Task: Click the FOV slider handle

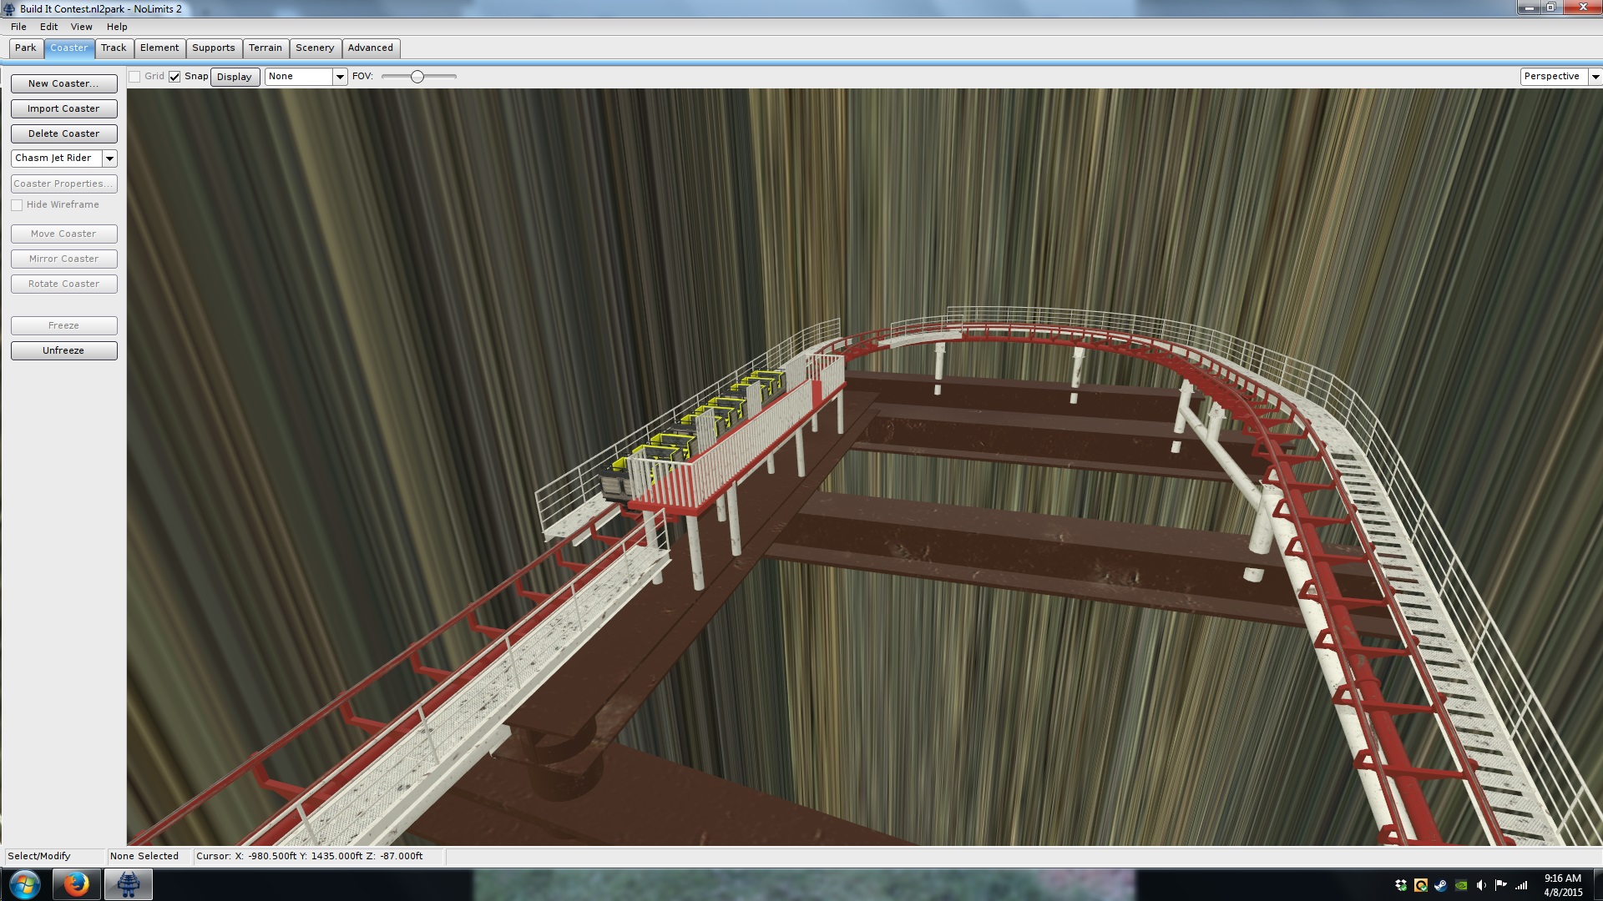Action: pos(417,77)
